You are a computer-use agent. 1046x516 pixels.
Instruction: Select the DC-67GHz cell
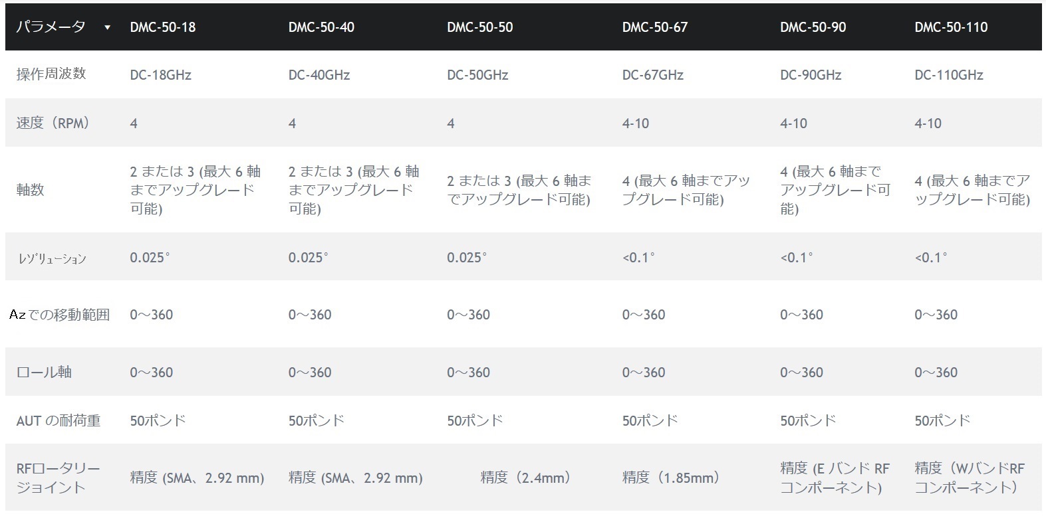(653, 75)
